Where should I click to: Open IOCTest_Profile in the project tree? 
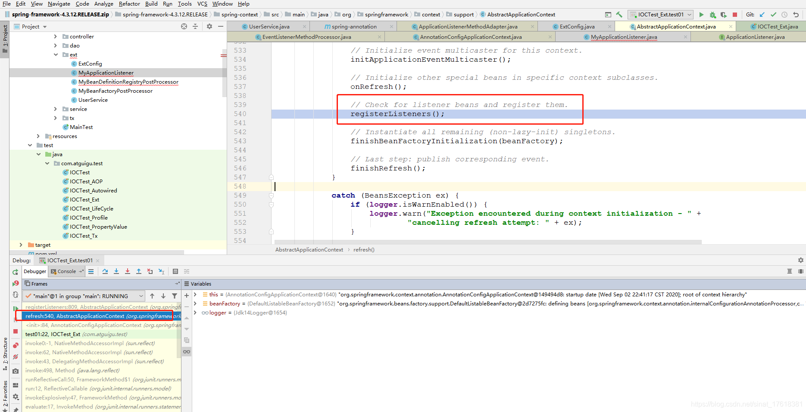coord(88,218)
